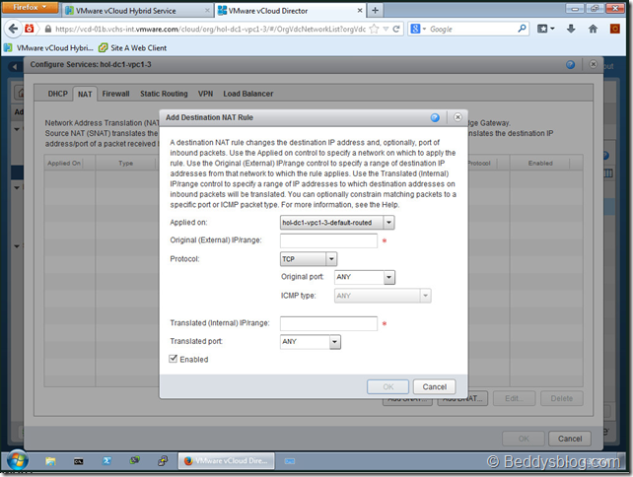The height and width of the screenshot is (477, 633).
Task: Click the Translated (Internal) IP/range field
Action: [x=328, y=323]
